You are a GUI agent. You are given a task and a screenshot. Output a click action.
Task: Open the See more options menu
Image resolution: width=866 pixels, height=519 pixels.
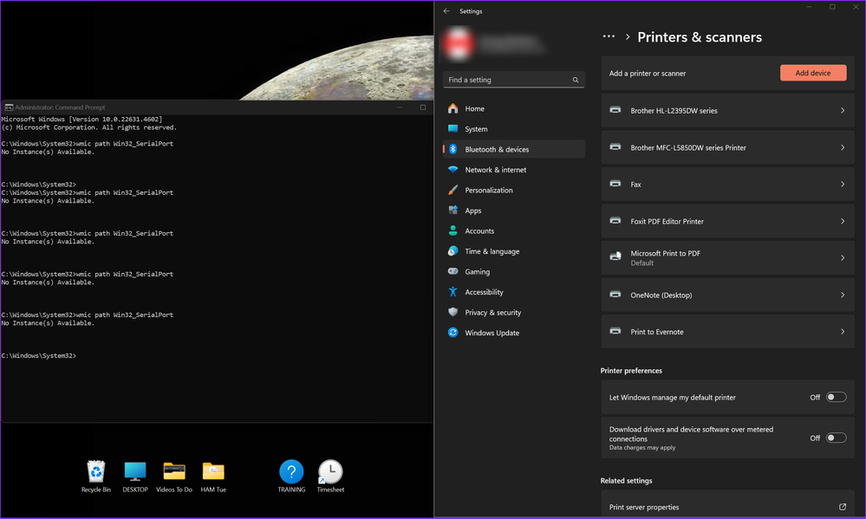coord(609,37)
